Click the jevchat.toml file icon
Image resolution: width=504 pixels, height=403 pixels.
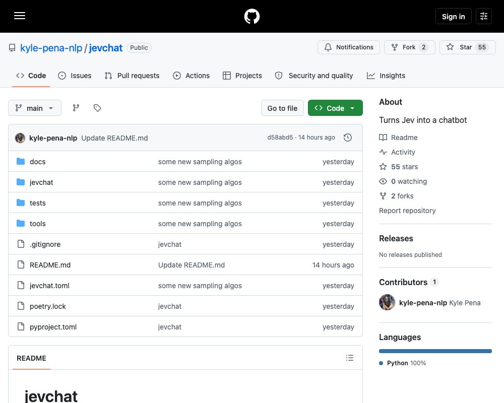(x=21, y=286)
